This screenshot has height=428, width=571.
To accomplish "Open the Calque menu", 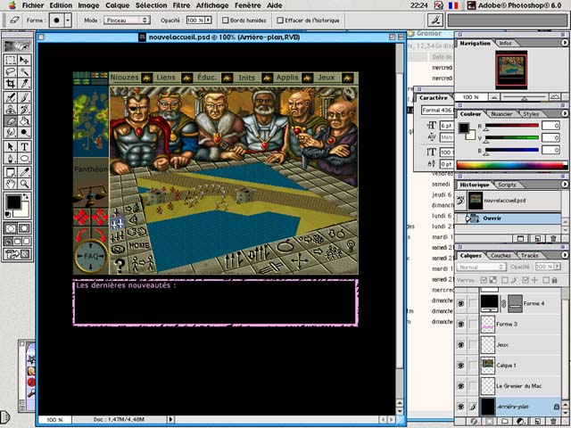I will 117,5.
